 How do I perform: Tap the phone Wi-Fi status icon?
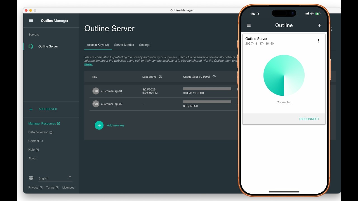(x=312, y=14)
